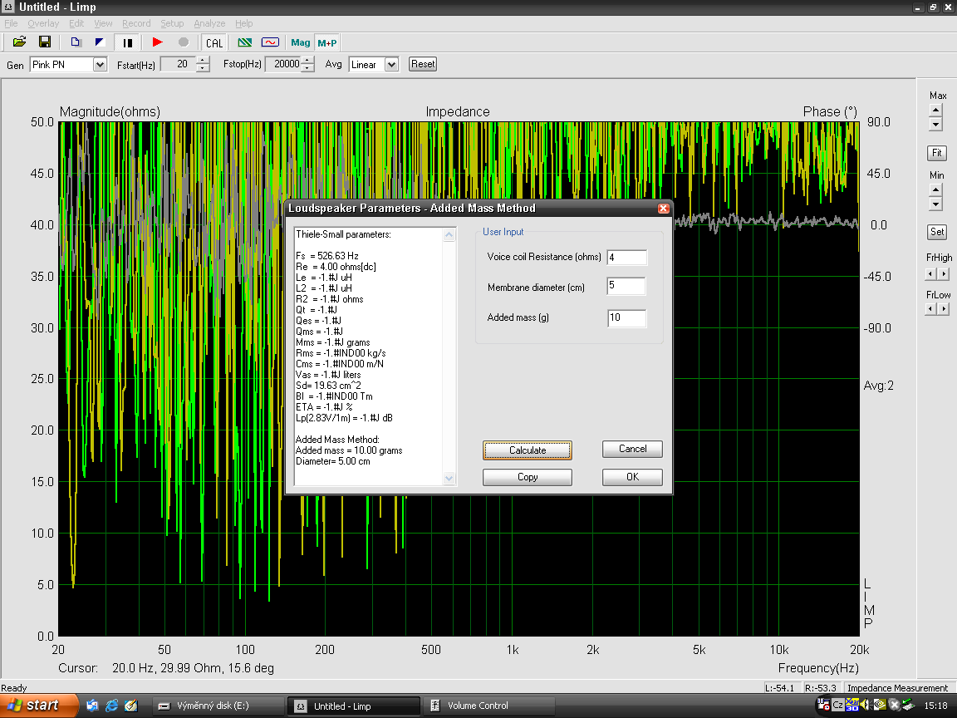Image resolution: width=957 pixels, height=718 pixels.
Task: Click the Fit button on right panel
Action: click(x=937, y=154)
